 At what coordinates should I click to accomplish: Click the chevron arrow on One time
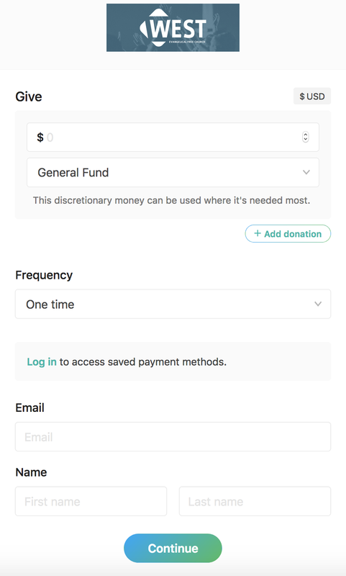click(x=318, y=304)
